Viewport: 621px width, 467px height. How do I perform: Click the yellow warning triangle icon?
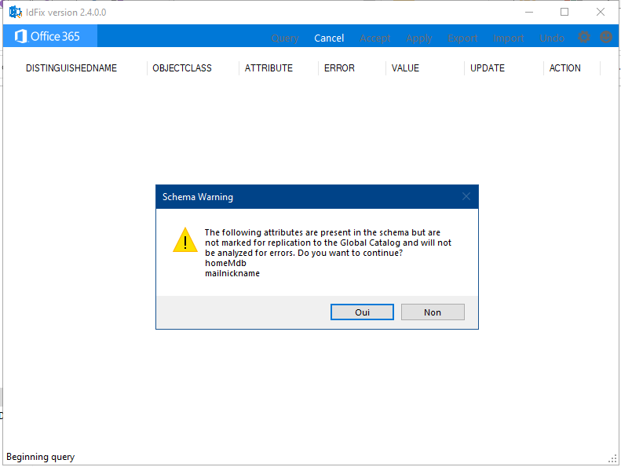(x=185, y=240)
